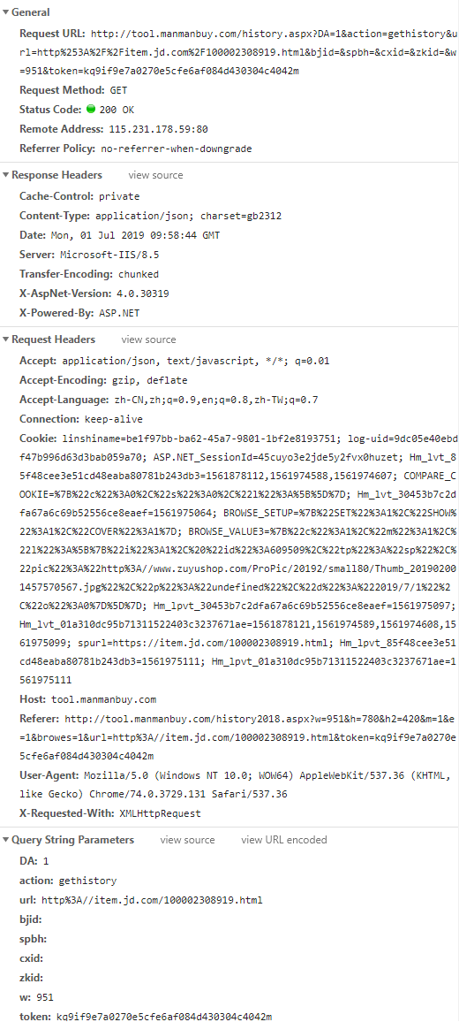
Task: Click view source beside Request Headers
Action: [x=148, y=339]
